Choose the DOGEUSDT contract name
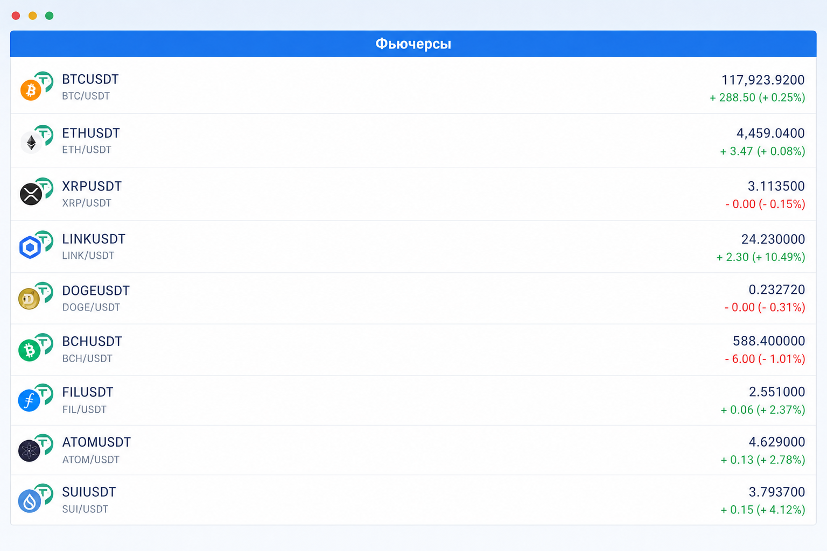This screenshot has width=827, height=551. [96, 291]
